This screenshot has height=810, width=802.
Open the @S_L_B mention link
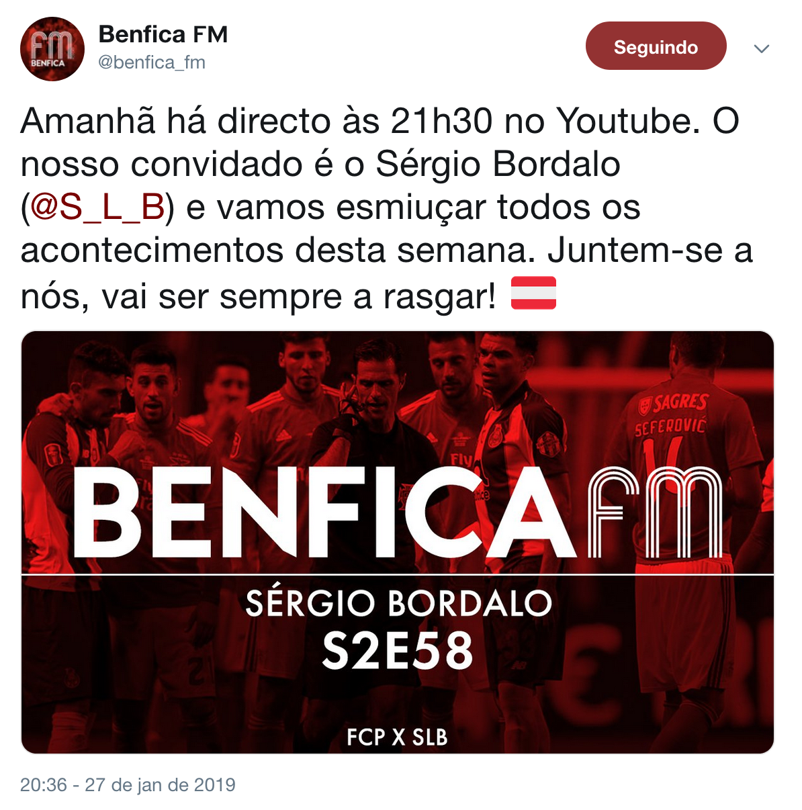[x=97, y=207]
